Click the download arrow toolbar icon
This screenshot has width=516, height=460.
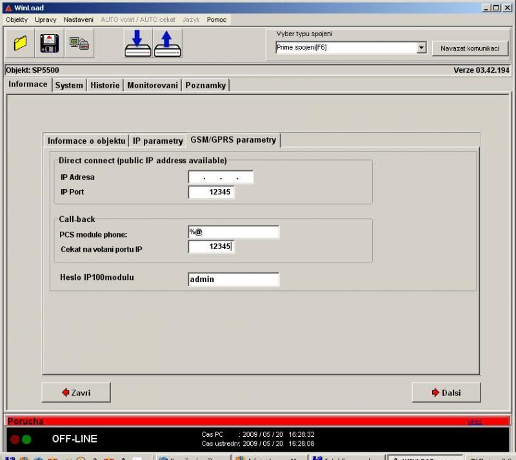tap(138, 43)
